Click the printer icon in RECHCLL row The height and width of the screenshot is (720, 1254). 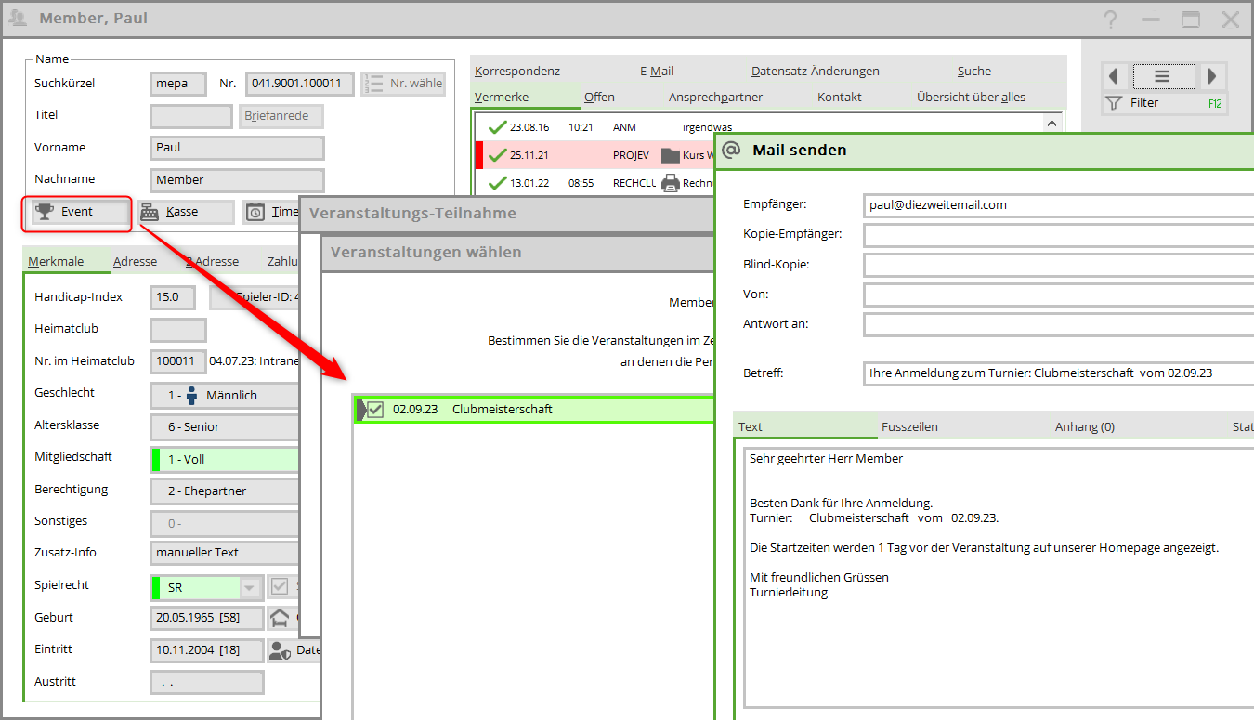(x=670, y=183)
